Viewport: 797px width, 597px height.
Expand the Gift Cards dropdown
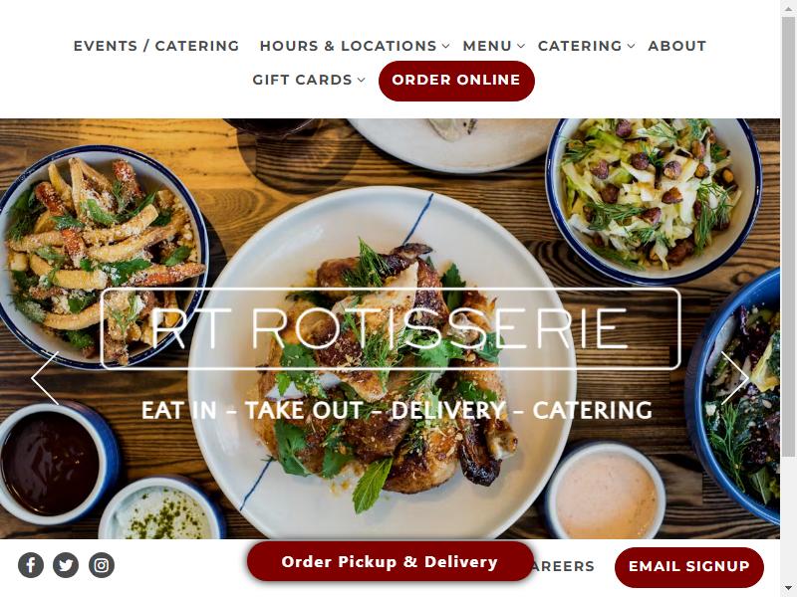click(x=309, y=80)
